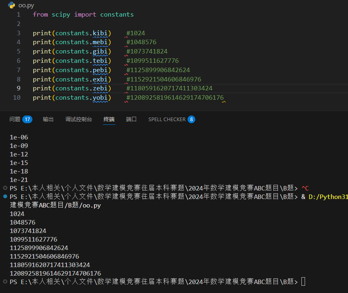Click the 8 spell checker count badge

click(191, 120)
